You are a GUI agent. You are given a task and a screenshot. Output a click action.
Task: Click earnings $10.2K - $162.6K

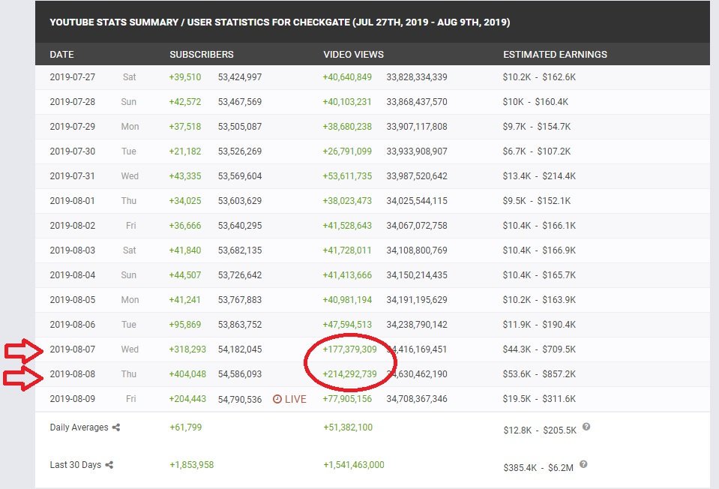pyautogui.click(x=539, y=77)
